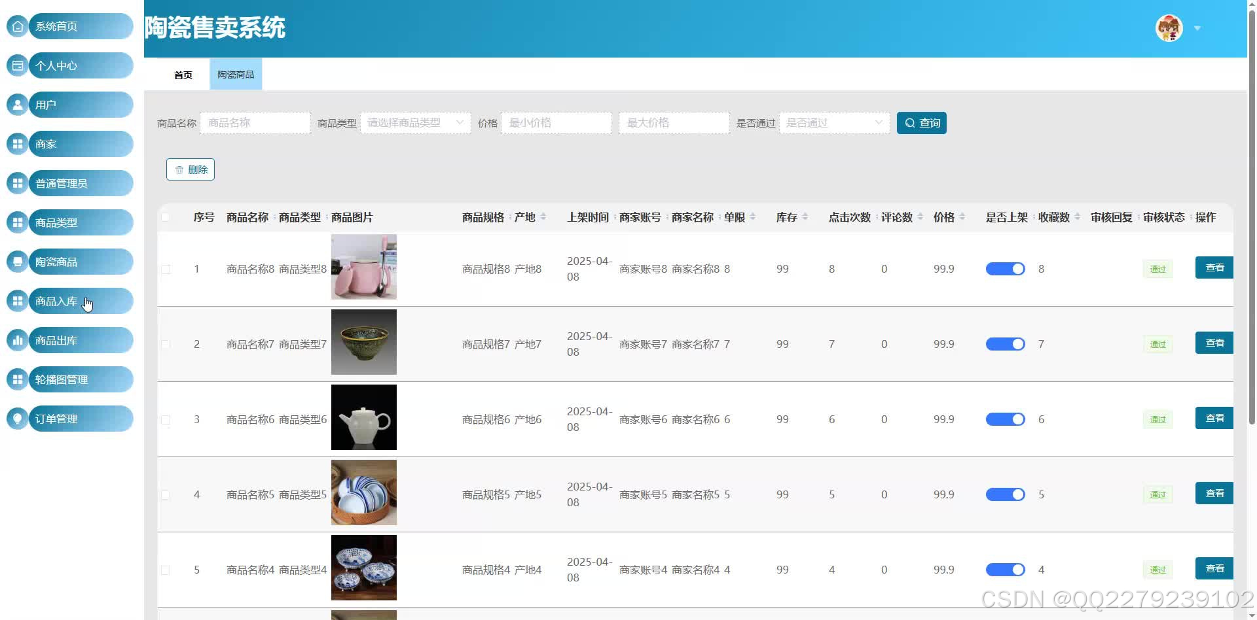Click the 个人中心 sidebar icon
The width and height of the screenshot is (1257, 620).
point(18,65)
